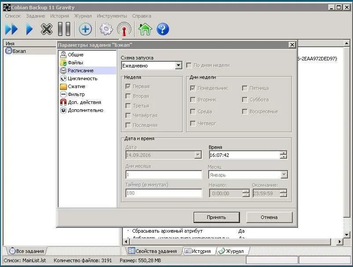Viewport: 353px width, 267px height.
Task: Toggle Третья week checkbox
Action: [x=128, y=106]
